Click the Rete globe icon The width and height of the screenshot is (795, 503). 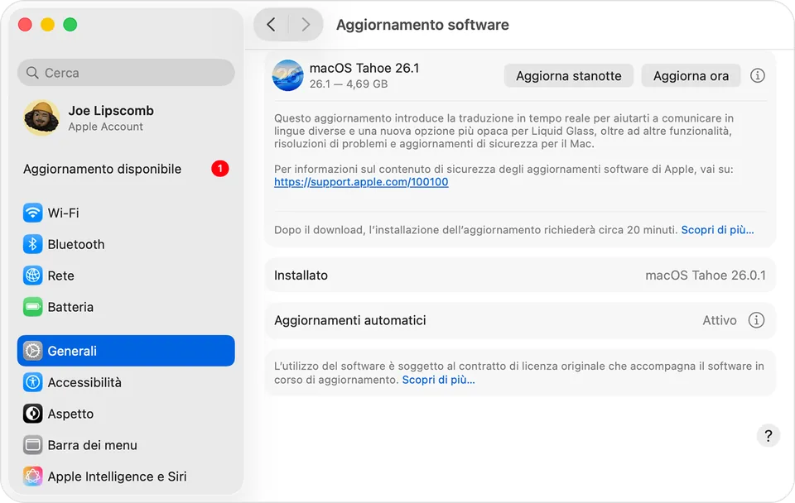point(32,275)
